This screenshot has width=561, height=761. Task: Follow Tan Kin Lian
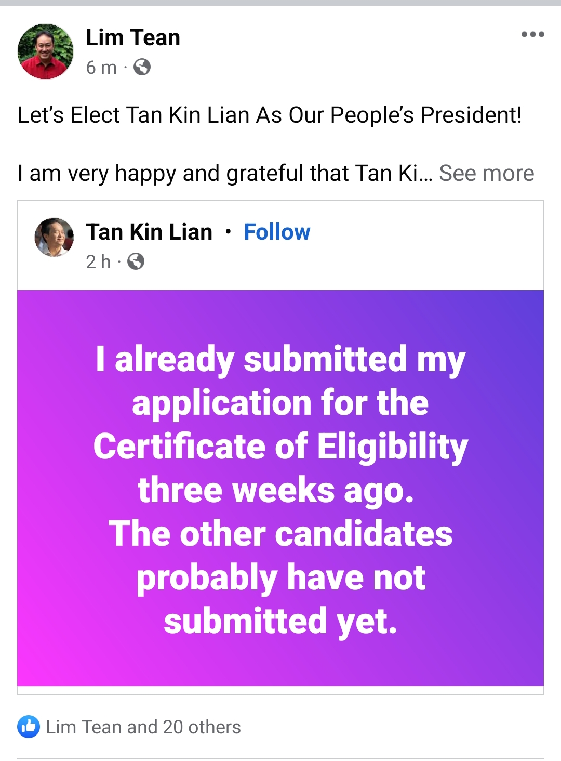[x=277, y=232]
